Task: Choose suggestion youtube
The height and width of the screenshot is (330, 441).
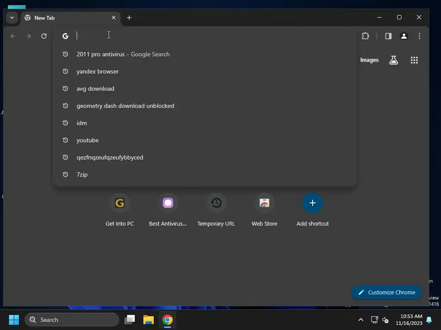Action: point(205,140)
